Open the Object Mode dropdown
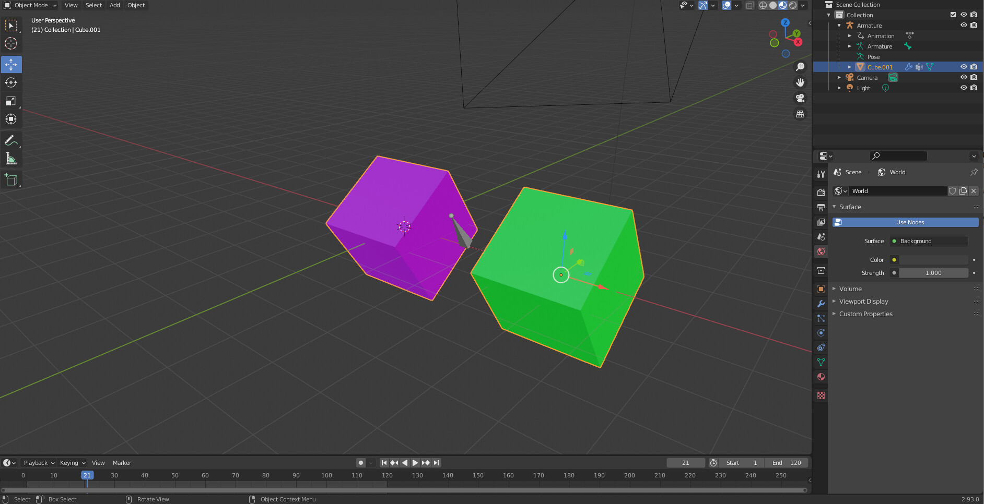This screenshot has height=504, width=984. pyautogui.click(x=30, y=5)
